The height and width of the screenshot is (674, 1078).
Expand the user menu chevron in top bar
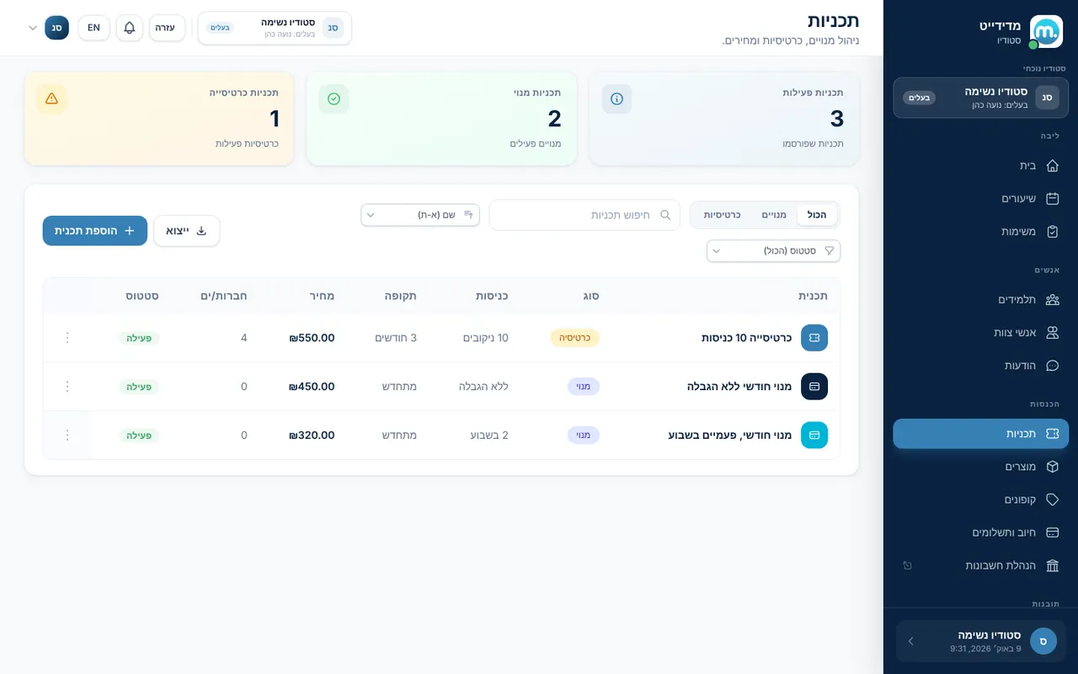click(33, 28)
